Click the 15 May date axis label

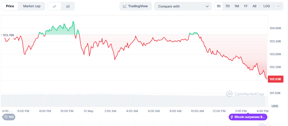pos(89,111)
